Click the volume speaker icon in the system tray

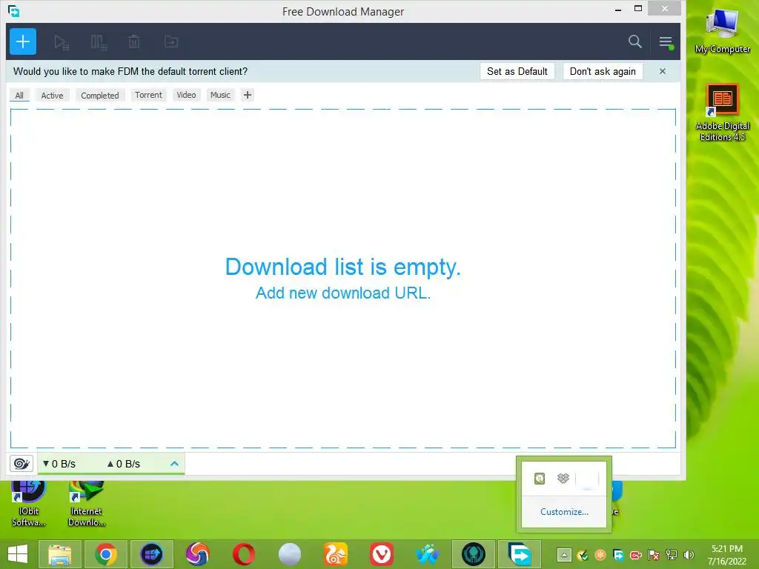click(689, 555)
